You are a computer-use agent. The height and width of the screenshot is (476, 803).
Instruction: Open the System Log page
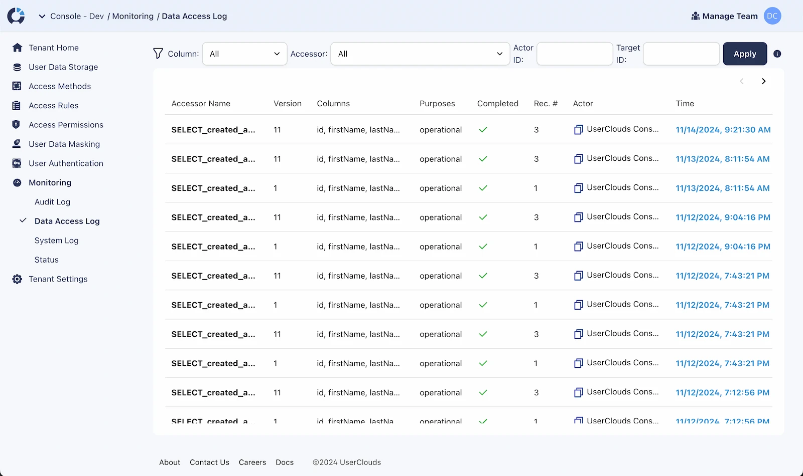[x=56, y=241]
